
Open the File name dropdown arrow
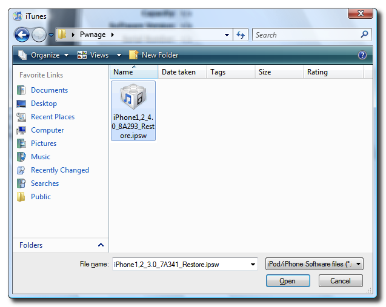[253, 265]
